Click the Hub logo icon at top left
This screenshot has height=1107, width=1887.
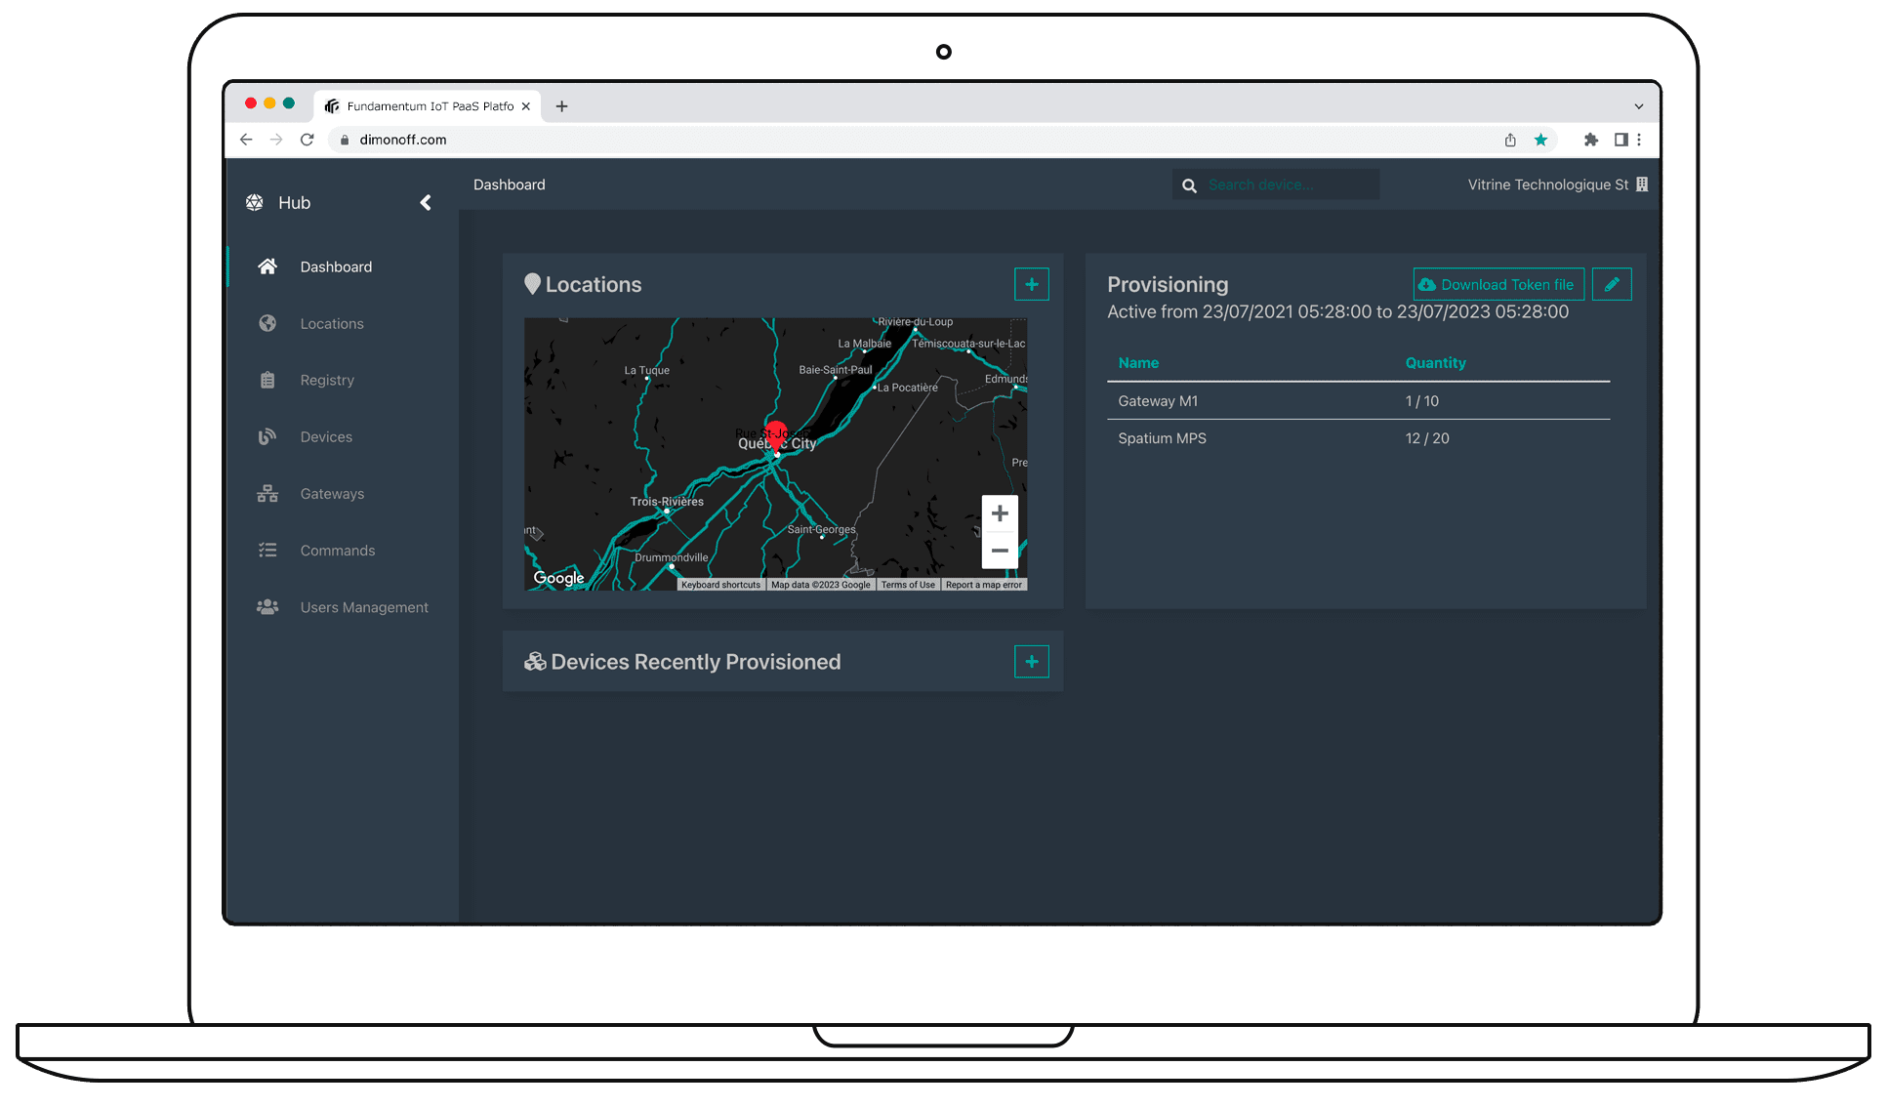click(254, 202)
